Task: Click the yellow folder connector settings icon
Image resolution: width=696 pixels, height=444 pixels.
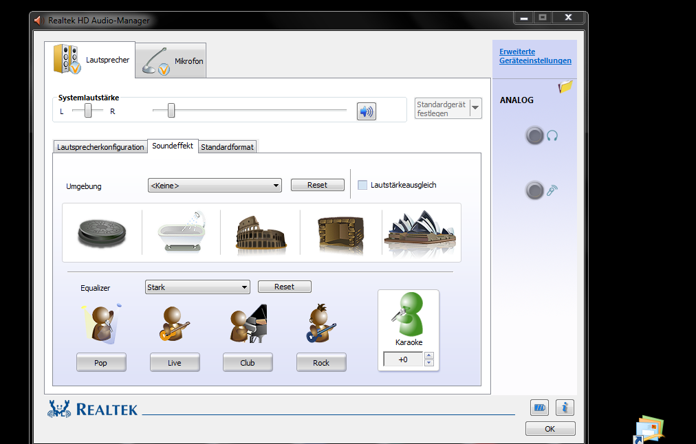Action: coord(565,86)
